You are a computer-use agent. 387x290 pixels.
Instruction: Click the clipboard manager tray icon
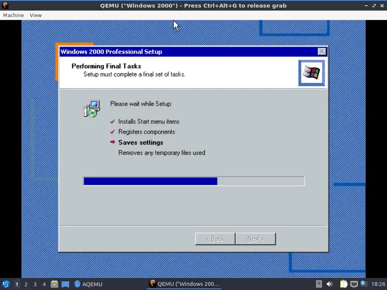(344, 284)
